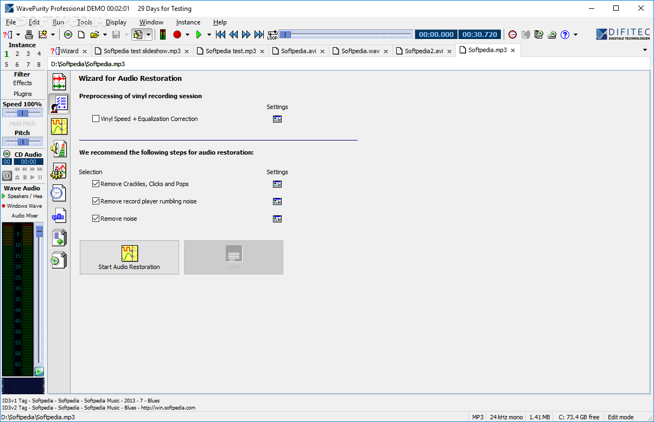Click the level meter icon beside the record button
This screenshot has width=654, height=422.
[163, 35]
